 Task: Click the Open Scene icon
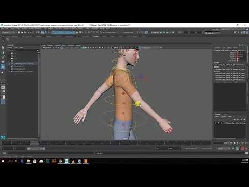tap(22, 32)
